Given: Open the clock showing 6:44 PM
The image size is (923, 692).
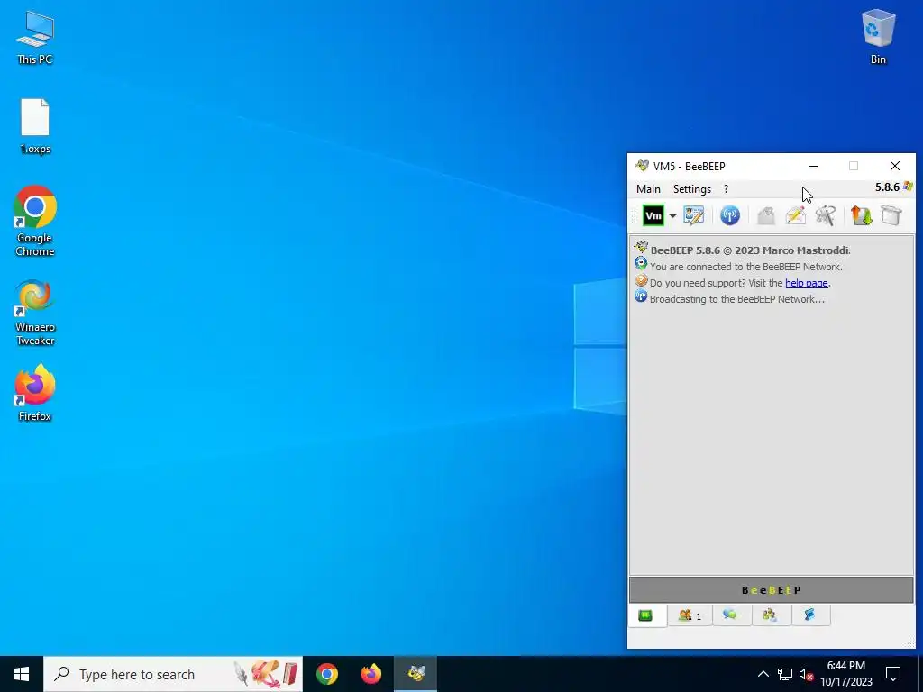Looking at the screenshot, I should (x=845, y=674).
